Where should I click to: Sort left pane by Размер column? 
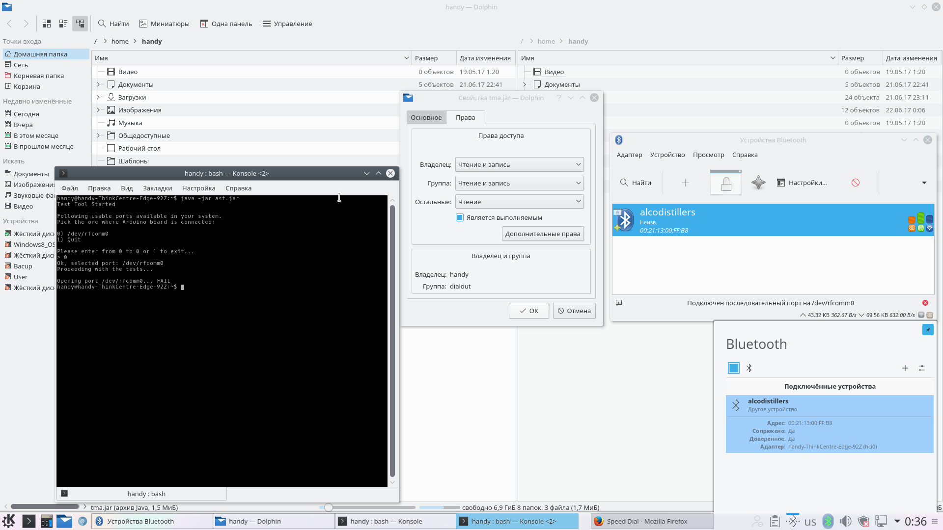pos(434,58)
